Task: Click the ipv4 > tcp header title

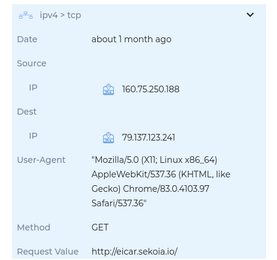Action: [x=60, y=15]
